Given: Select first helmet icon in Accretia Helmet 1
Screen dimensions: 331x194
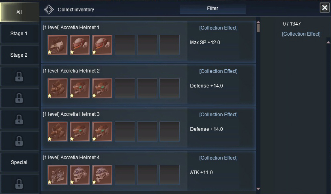Looking at the screenshot, I should 58,45.
